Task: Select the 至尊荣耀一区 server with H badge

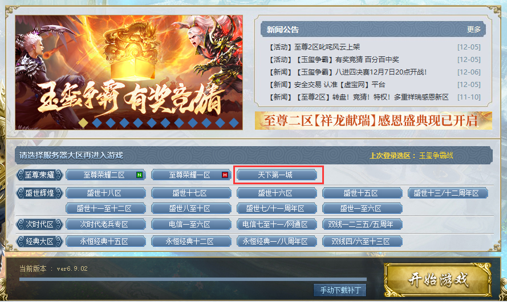Action: 191,175
